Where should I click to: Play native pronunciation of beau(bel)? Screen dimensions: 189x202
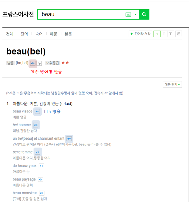point(33,63)
